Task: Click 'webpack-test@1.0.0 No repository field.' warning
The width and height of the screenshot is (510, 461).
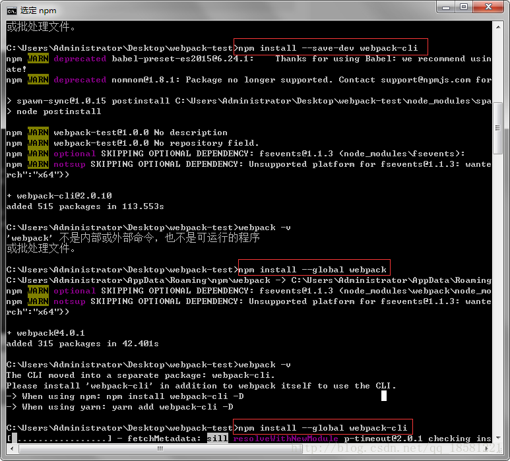Action: click(x=156, y=143)
